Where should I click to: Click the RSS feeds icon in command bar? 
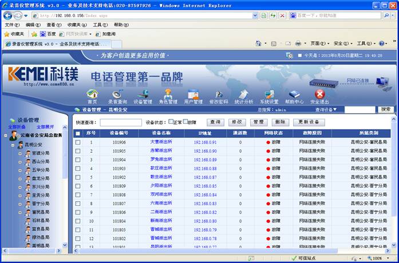pyautogui.click(x=274, y=43)
